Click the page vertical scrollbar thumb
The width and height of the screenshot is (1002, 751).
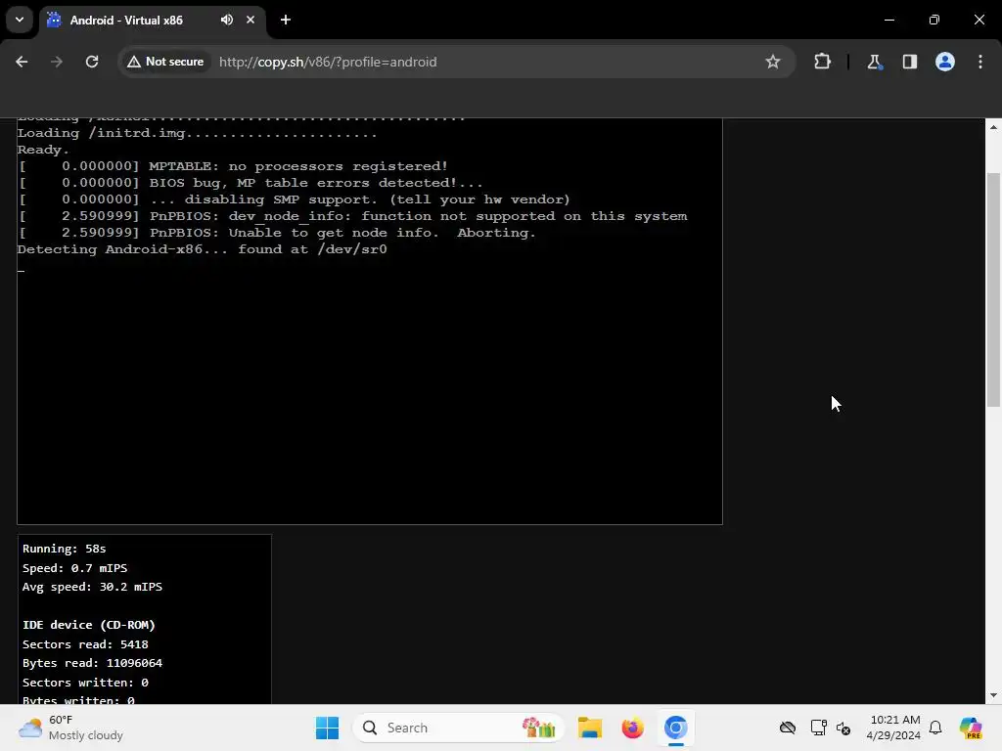[993, 289]
